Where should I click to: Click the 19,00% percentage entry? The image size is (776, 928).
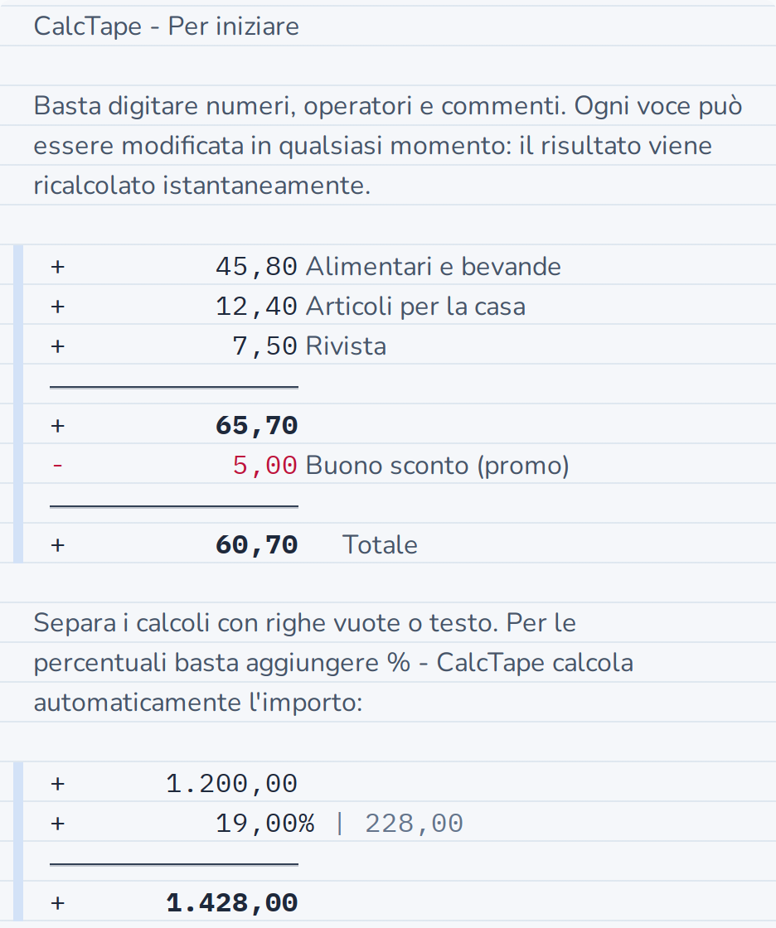(264, 824)
